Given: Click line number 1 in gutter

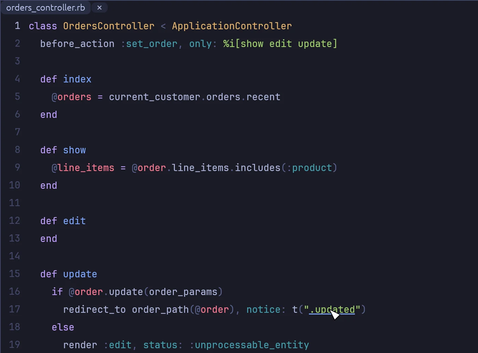Looking at the screenshot, I should pos(17,26).
